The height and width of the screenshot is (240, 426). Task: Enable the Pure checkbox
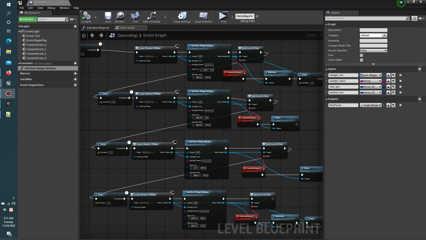(361, 55)
